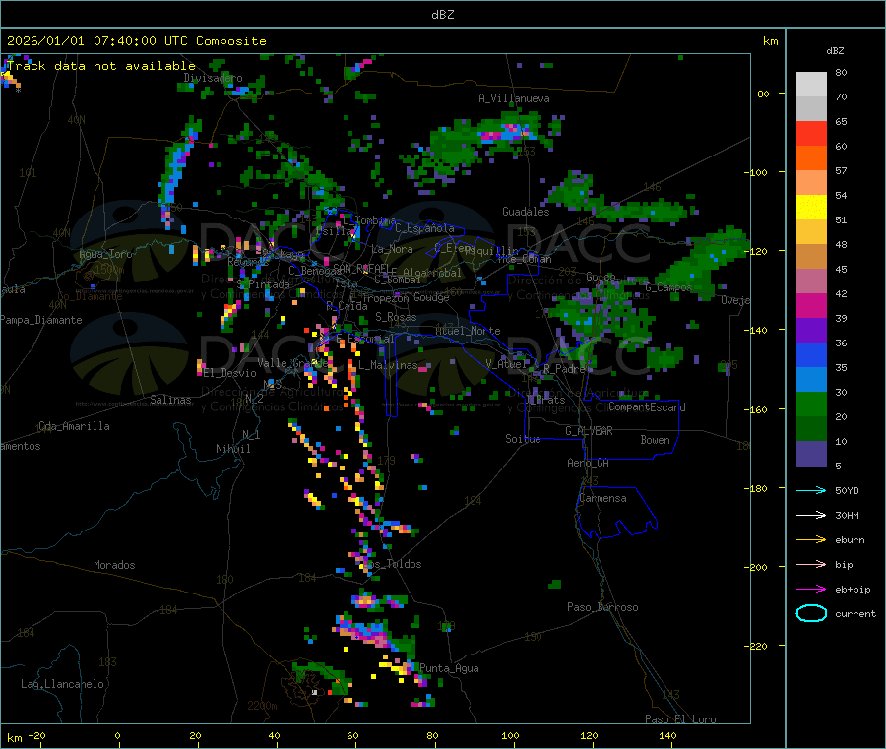
Task: Click the 'Cda_Amarilla' map label
Action: click(x=74, y=426)
